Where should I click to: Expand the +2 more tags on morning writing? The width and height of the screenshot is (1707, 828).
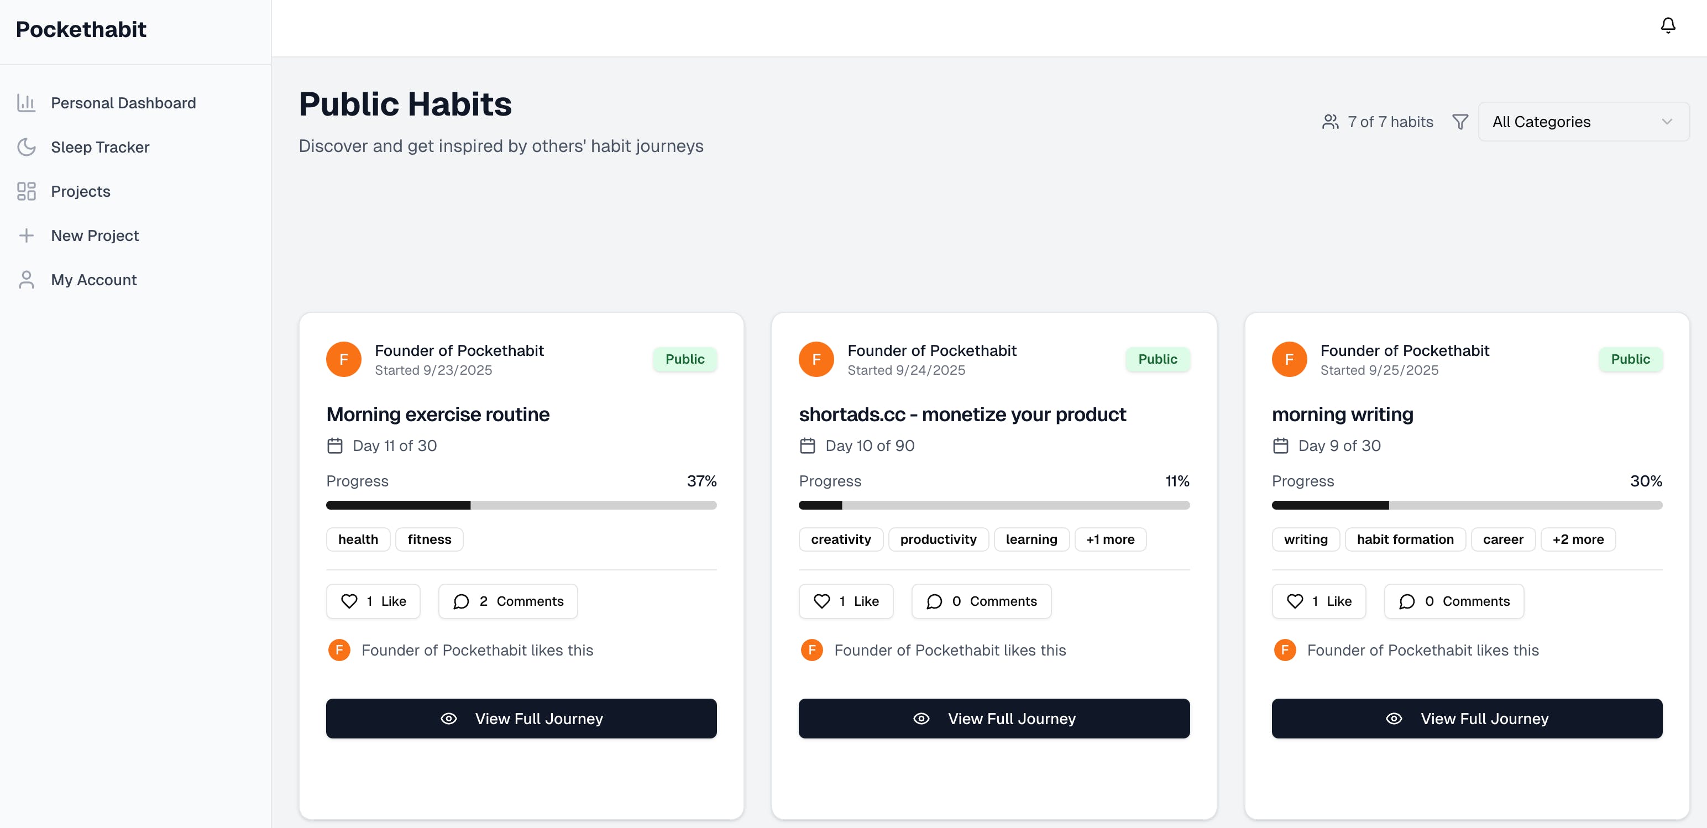1577,539
